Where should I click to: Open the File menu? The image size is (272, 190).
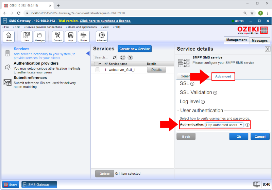[x=6, y=27]
